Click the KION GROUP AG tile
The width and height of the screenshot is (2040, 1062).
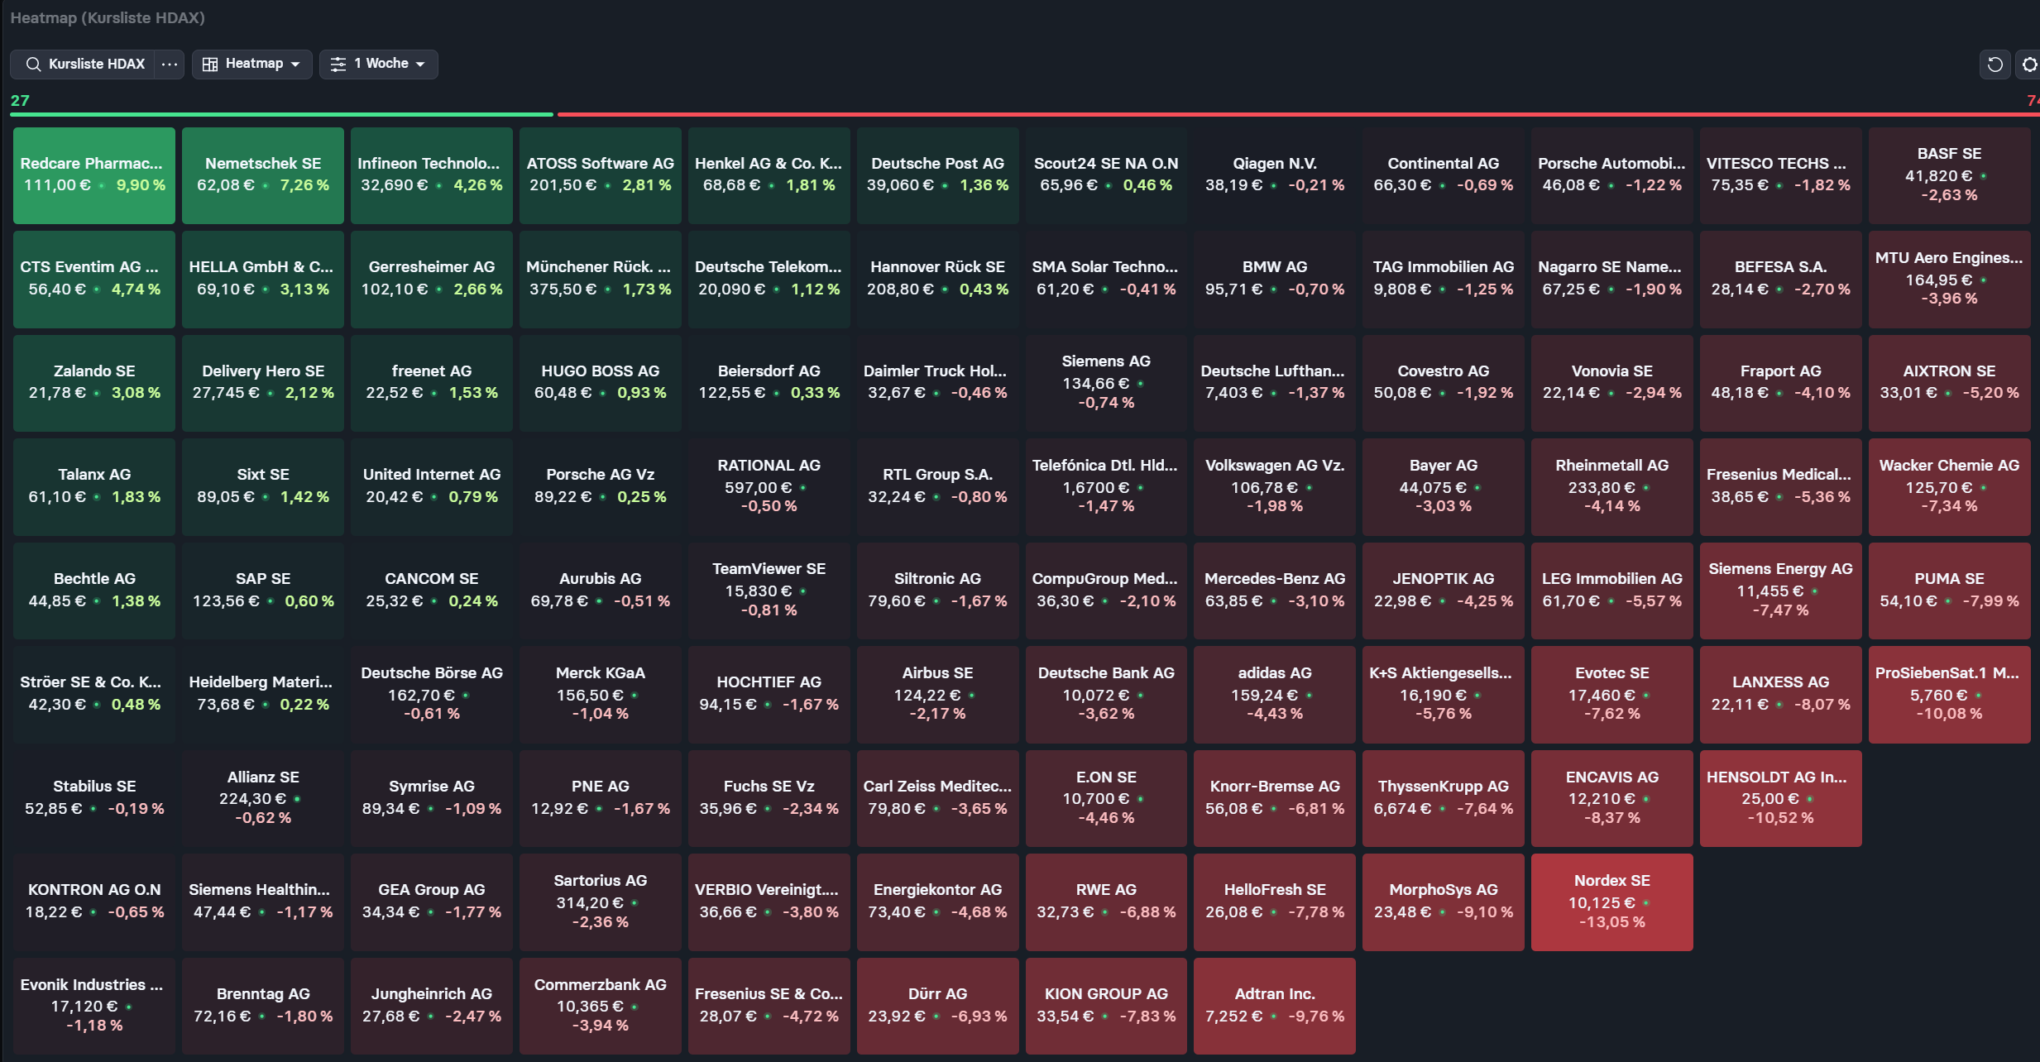(x=1106, y=1006)
